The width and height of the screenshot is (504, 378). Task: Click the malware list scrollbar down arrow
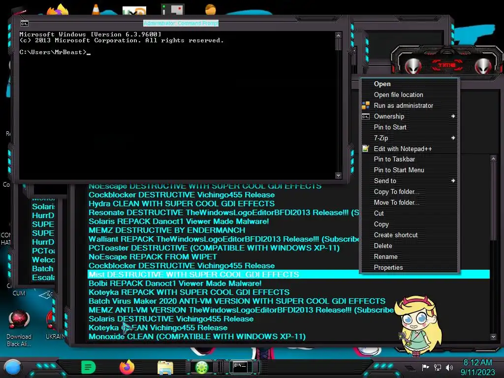click(x=493, y=337)
